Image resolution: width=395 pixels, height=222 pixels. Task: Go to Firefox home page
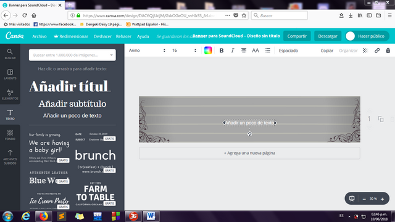(34, 15)
